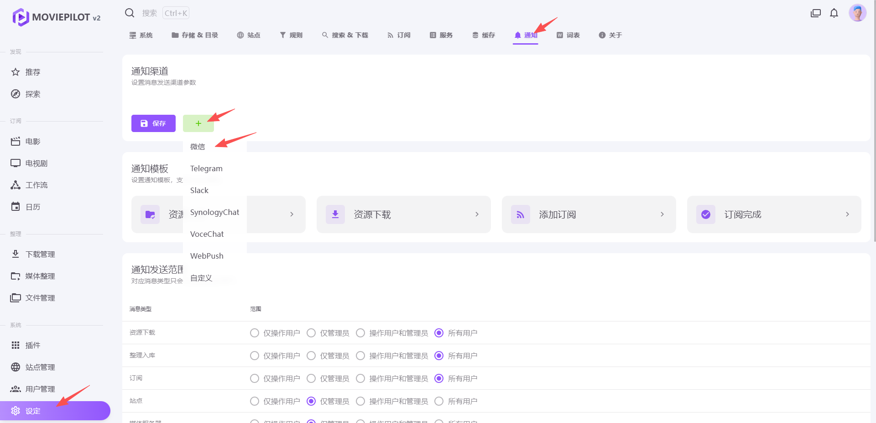Expand the 添加订阅 template card
The height and width of the screenshot is (423, 876).
pos(589,214)
